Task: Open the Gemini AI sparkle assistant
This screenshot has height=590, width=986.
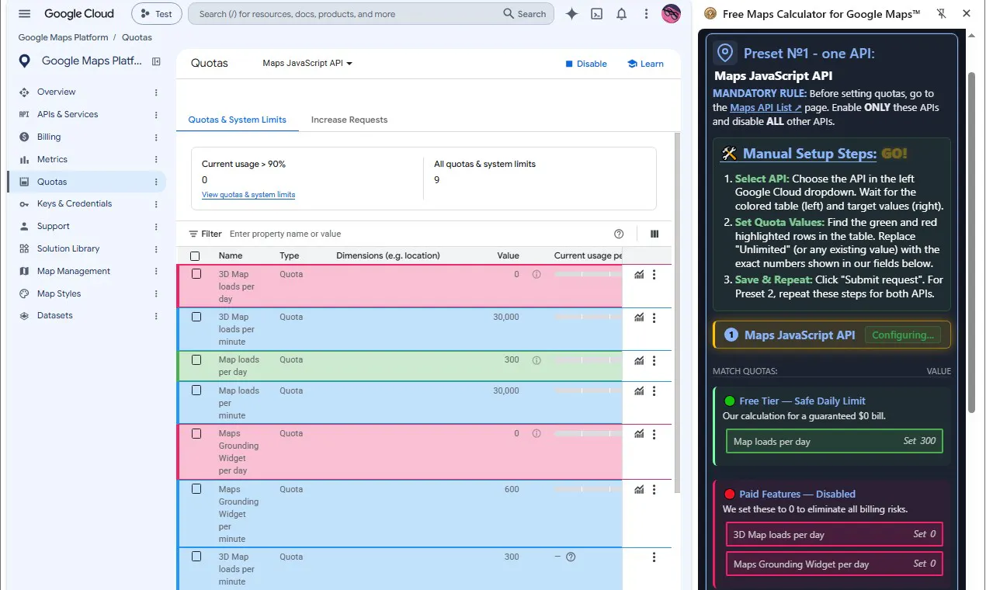Action: (x=572, y=14)
